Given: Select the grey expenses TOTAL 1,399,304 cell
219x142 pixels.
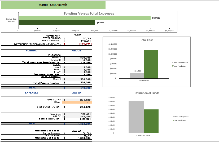Looking at the screenshot, I should point(77,123).
